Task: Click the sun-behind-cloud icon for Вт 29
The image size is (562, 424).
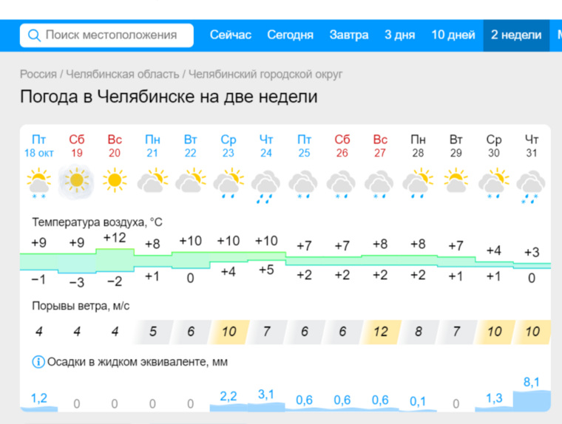Action: pos(456,180)
